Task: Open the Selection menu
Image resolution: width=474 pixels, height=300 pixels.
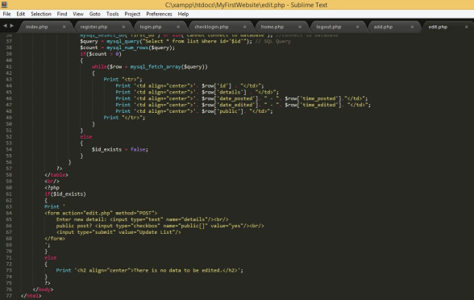Action: (41, 14)
